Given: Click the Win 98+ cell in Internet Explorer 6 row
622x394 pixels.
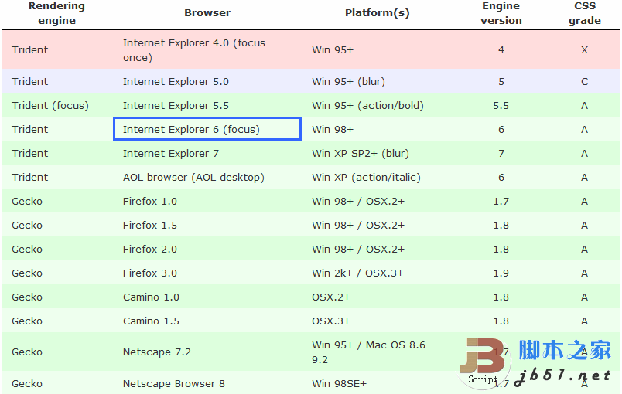Looking at the screenshot, I should click(x=378, y=129).
